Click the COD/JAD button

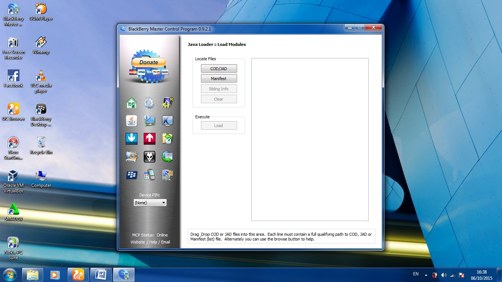coord(219,69)
